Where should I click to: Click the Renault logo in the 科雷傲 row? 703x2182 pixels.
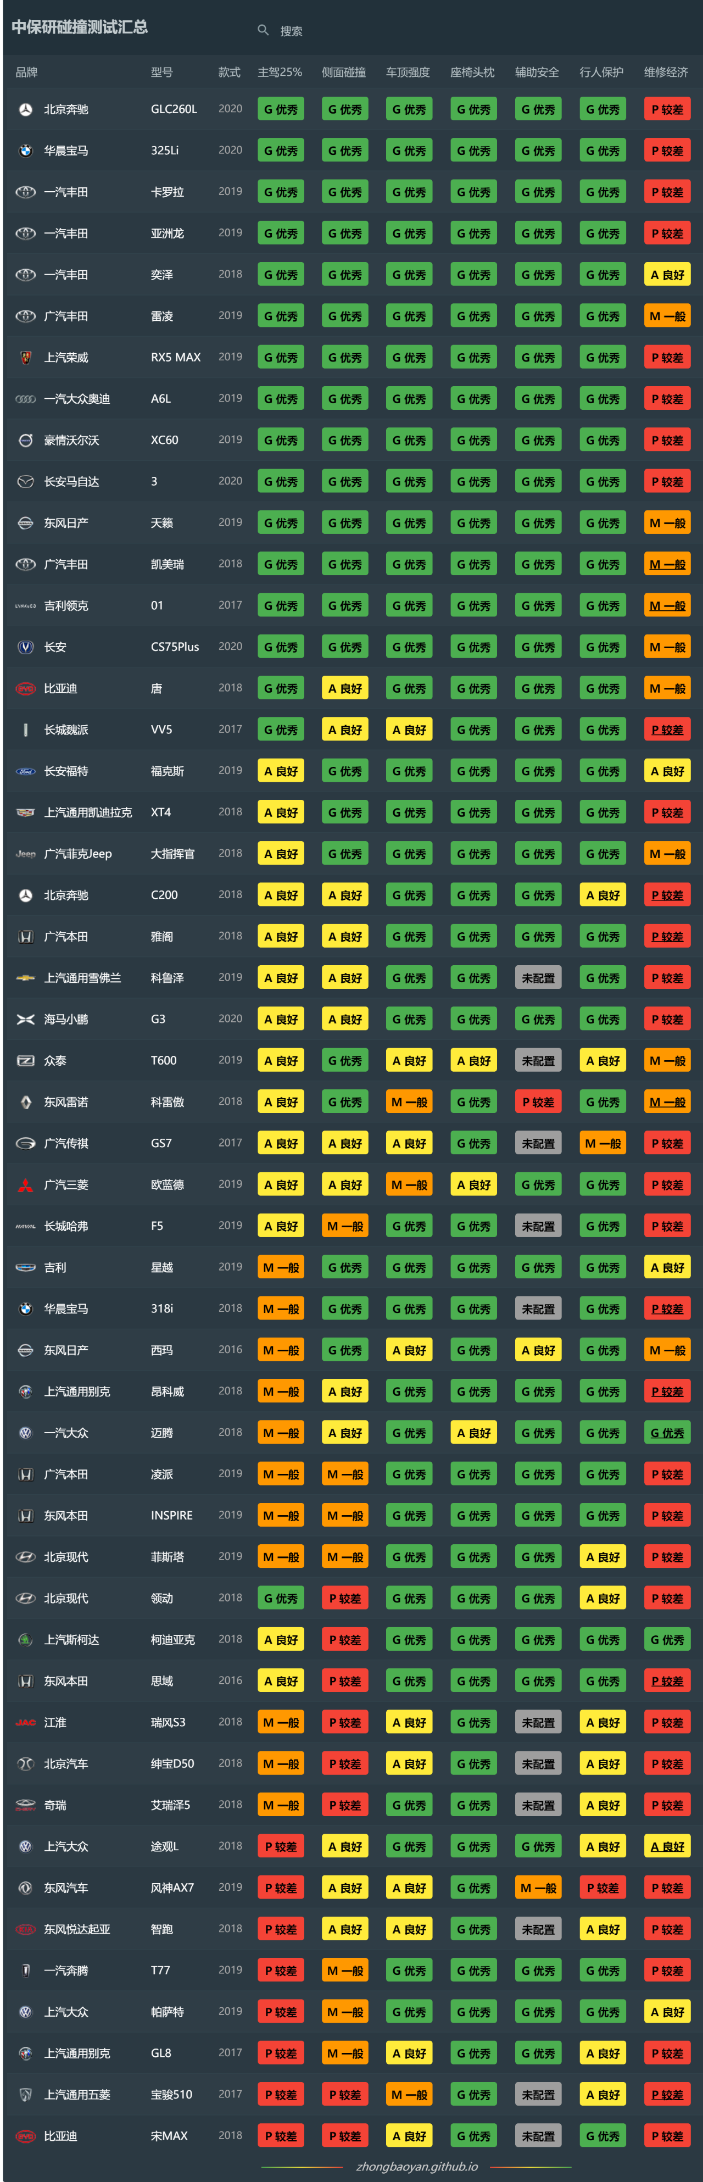click(x=25, y=1102)
